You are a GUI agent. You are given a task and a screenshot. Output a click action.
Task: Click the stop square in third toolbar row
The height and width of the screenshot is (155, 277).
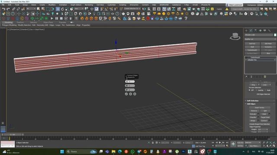coord(61,18)
